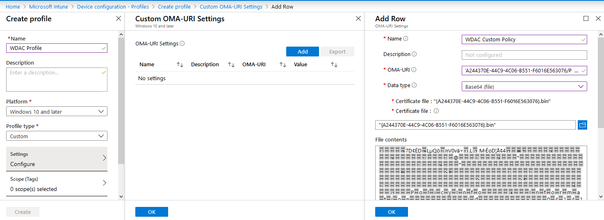Viewport: 604px width, 220px height.
Task: Open the Scope (Tags) section
Action: click(57, 184)
